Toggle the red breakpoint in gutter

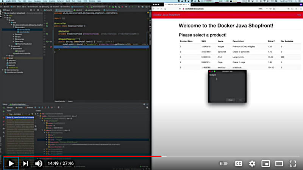(x=51, y=47)
